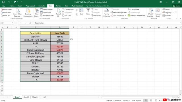Select the Agitator cell
The height and width of the screenshot is (102, 182).
pyautogui.click(x=35, y=37)
